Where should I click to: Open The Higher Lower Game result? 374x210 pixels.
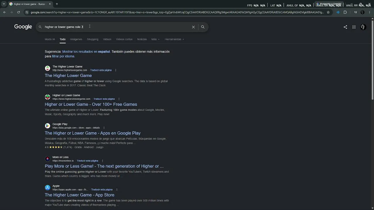[68, 76]
